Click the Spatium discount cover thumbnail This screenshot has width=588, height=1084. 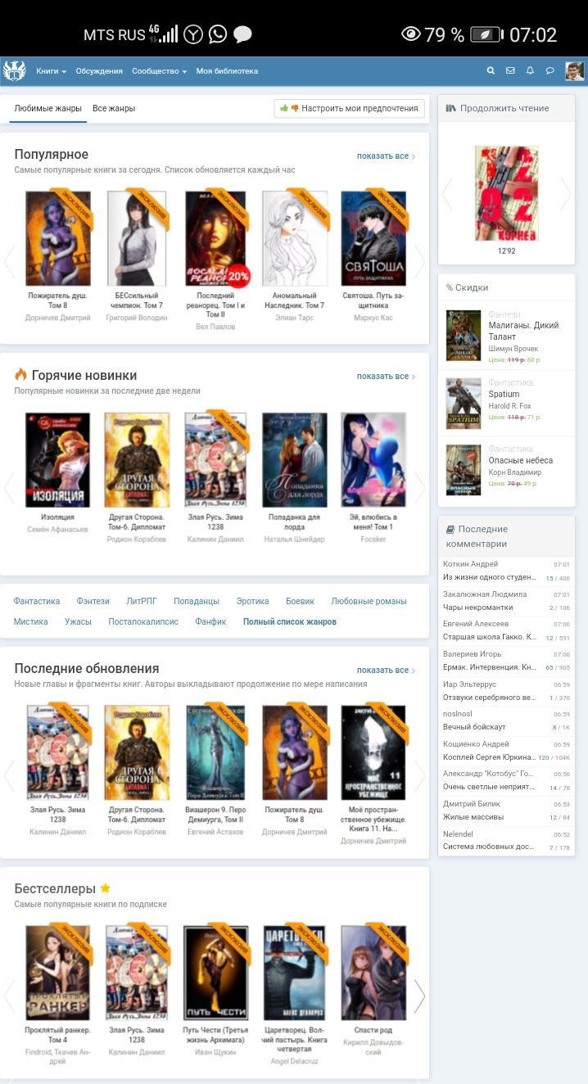(x=464, y=403)
